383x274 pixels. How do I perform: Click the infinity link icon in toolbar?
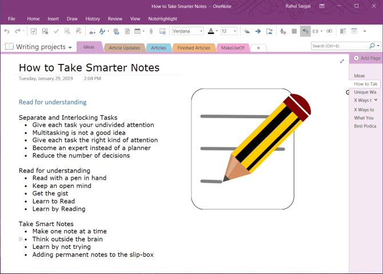329,31
